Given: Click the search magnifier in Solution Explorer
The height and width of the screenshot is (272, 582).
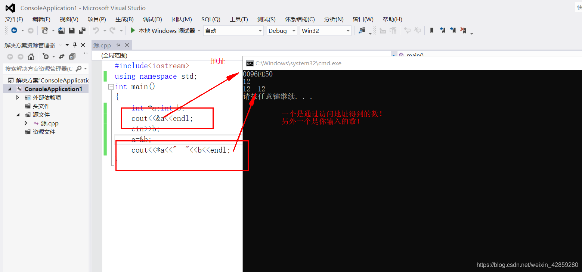Looking at the screenshot, I should pyautogui.click(x=78, y=69).
